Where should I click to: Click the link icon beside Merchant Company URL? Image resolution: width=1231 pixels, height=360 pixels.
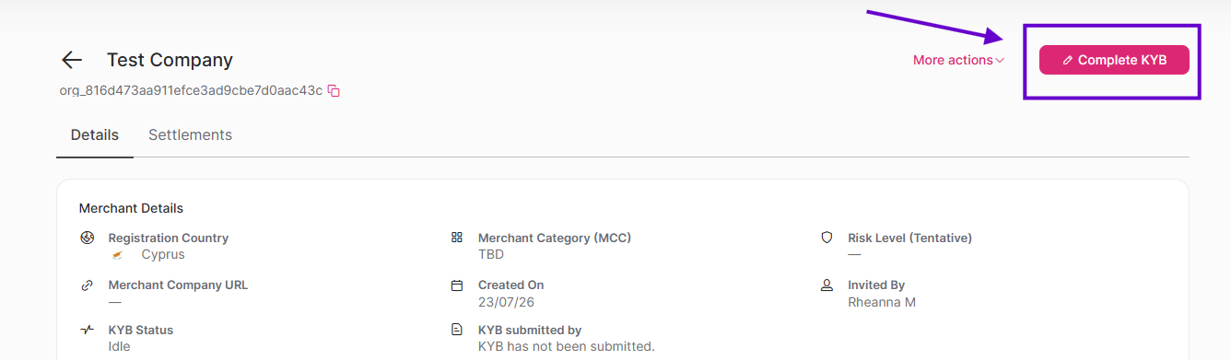88,285
